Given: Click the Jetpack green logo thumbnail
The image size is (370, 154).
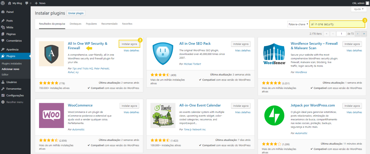Looking at the screenshot, I should pos(274,116).
